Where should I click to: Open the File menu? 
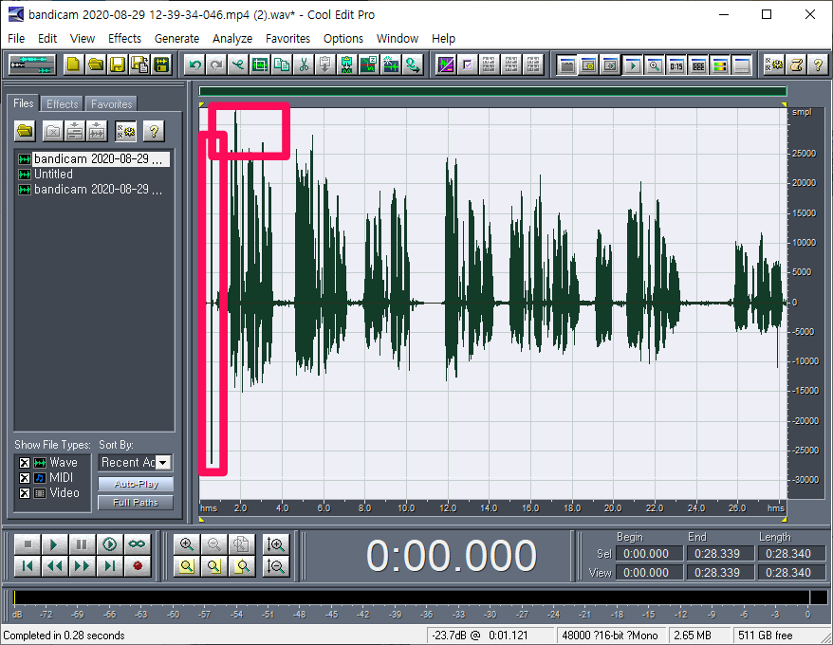[16, 38]
